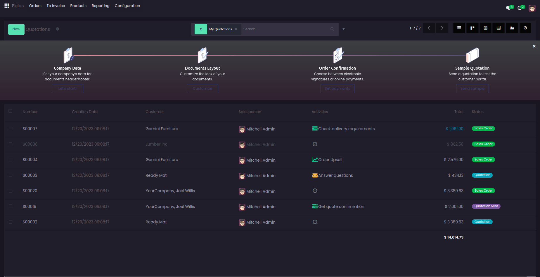Sort by the Customer column header

(155, 112)
